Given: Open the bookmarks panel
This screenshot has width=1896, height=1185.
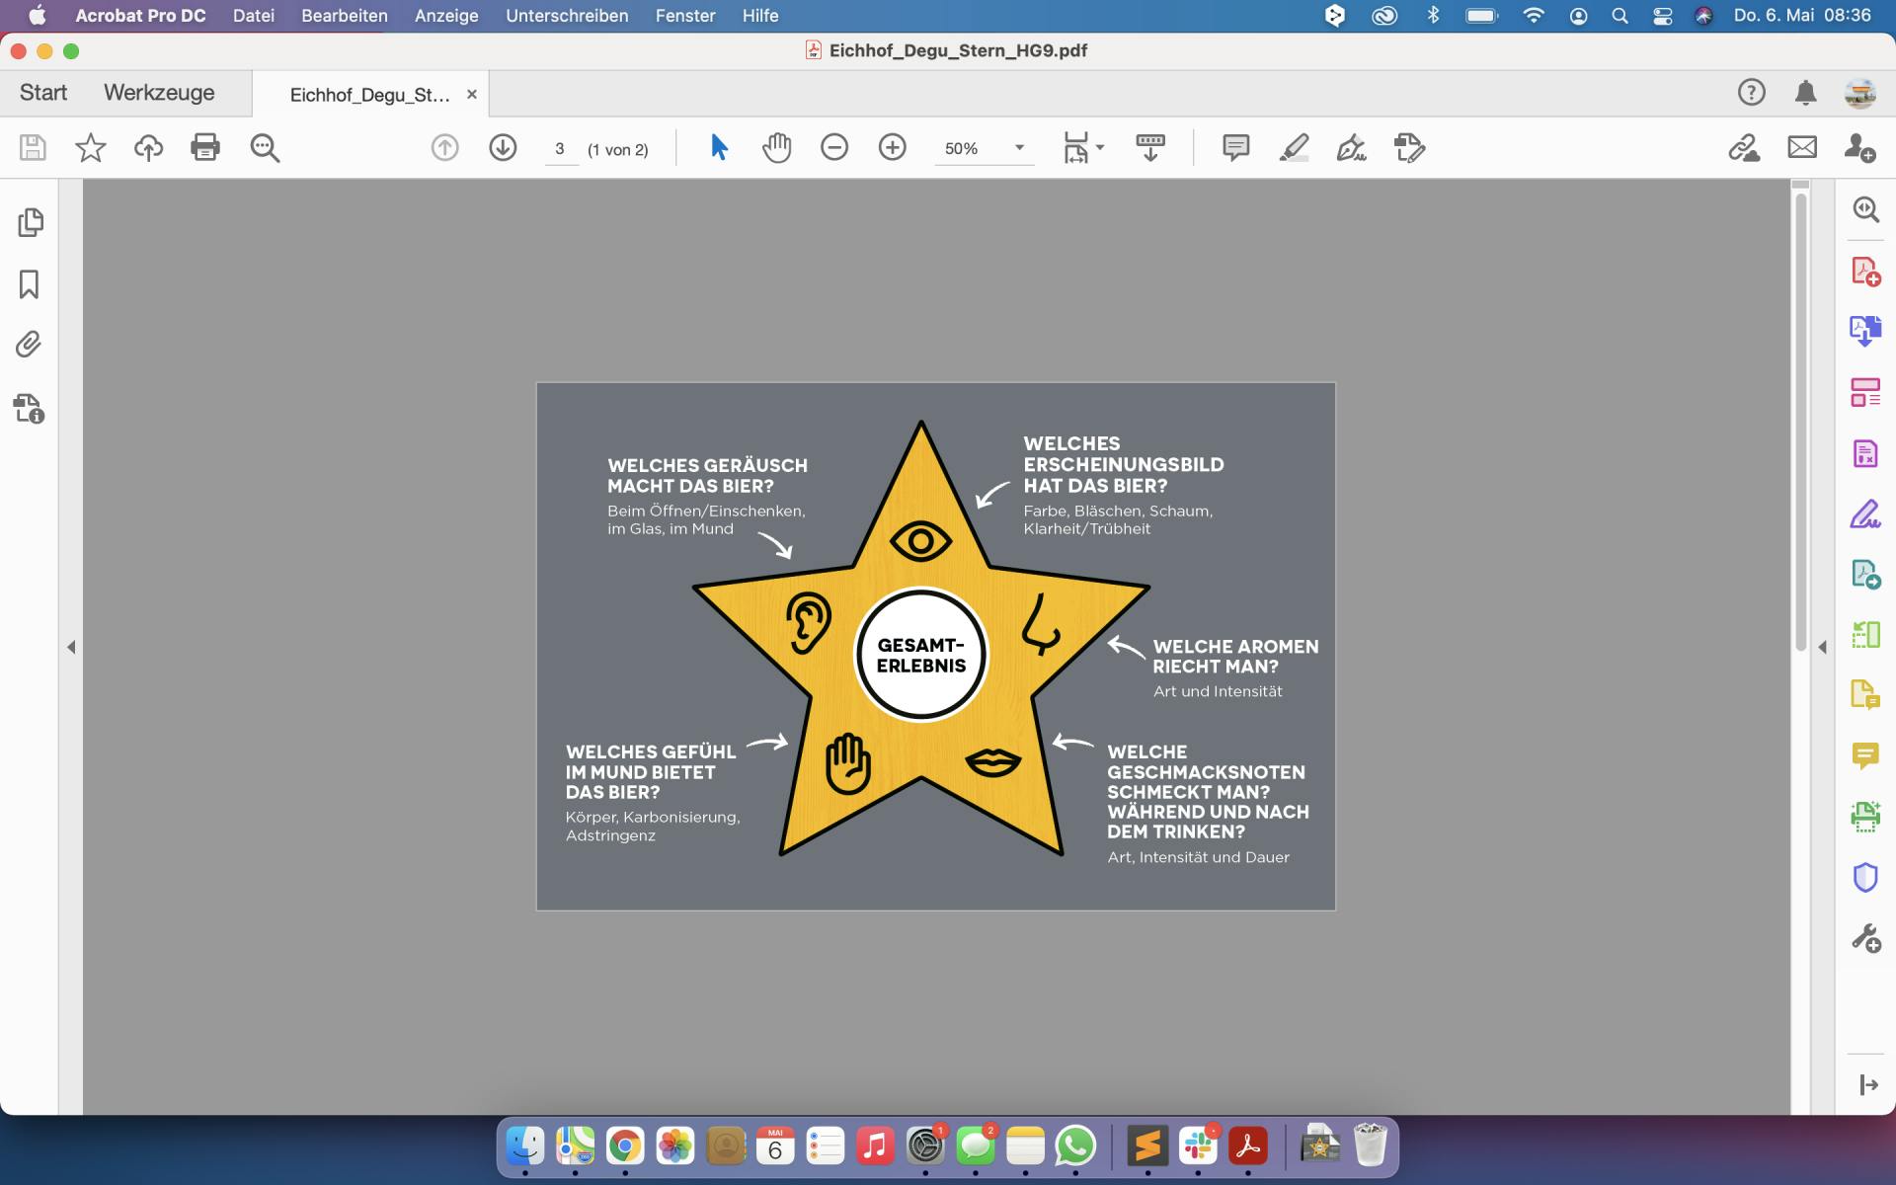Looking at the screenshot, I should click(30, 284).
